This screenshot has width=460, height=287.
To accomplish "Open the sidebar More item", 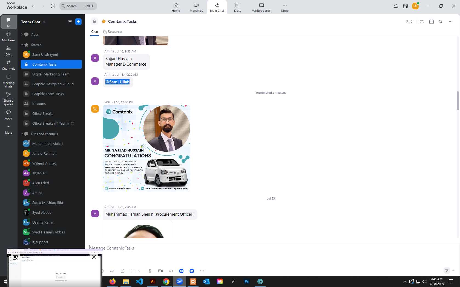I will (x=9, y=129).
